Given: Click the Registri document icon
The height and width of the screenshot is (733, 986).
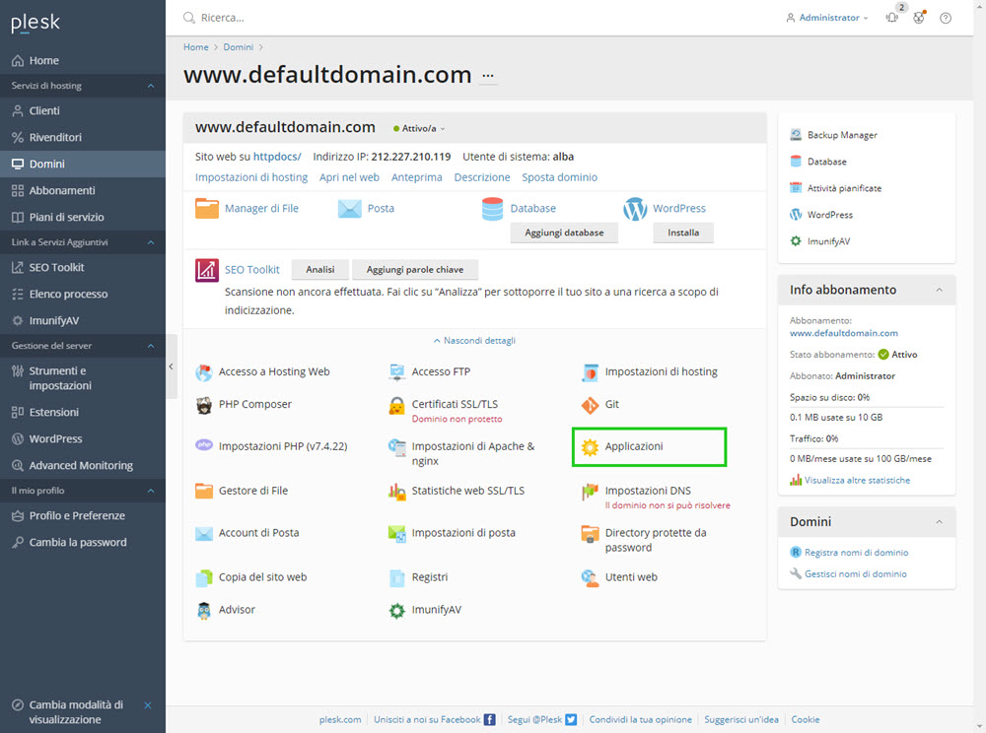Looking at the screenshot, I should (396, 578).
